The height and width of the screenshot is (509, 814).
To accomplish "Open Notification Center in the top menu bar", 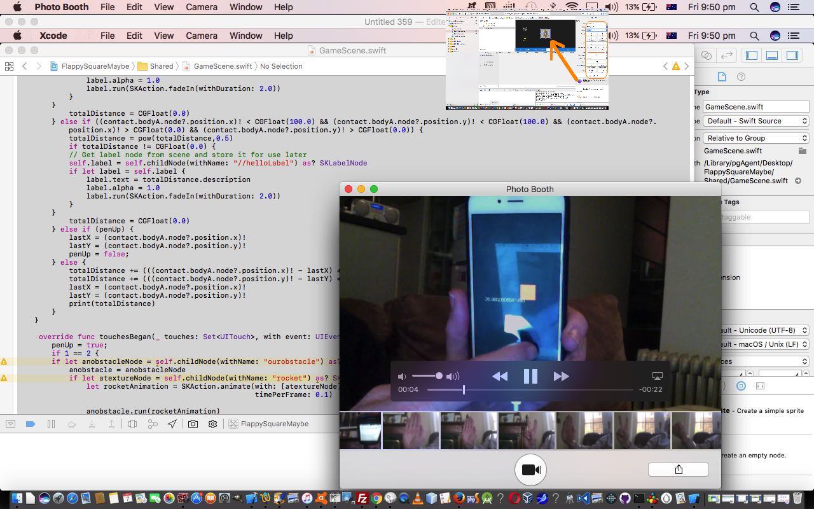I will point(794,7).
